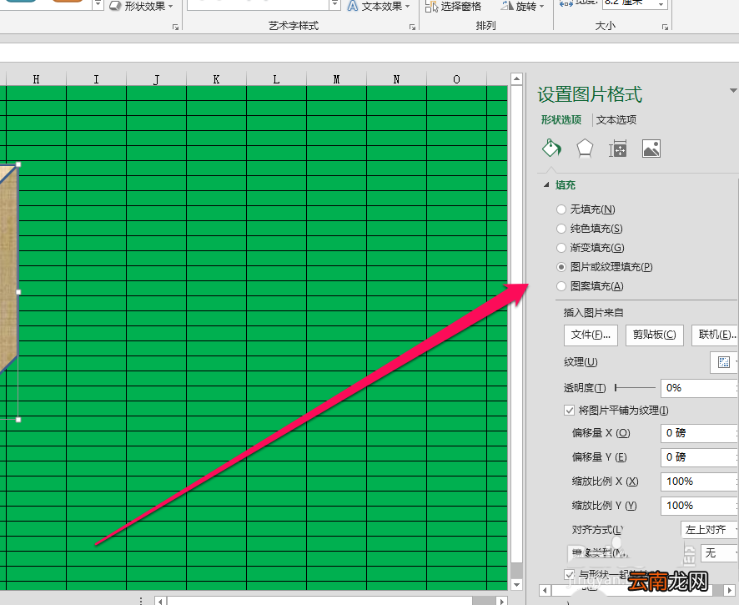739x605 pixels.
Task: Click the 文本效果 text effects icon
Action: click(x=353, y=6)
